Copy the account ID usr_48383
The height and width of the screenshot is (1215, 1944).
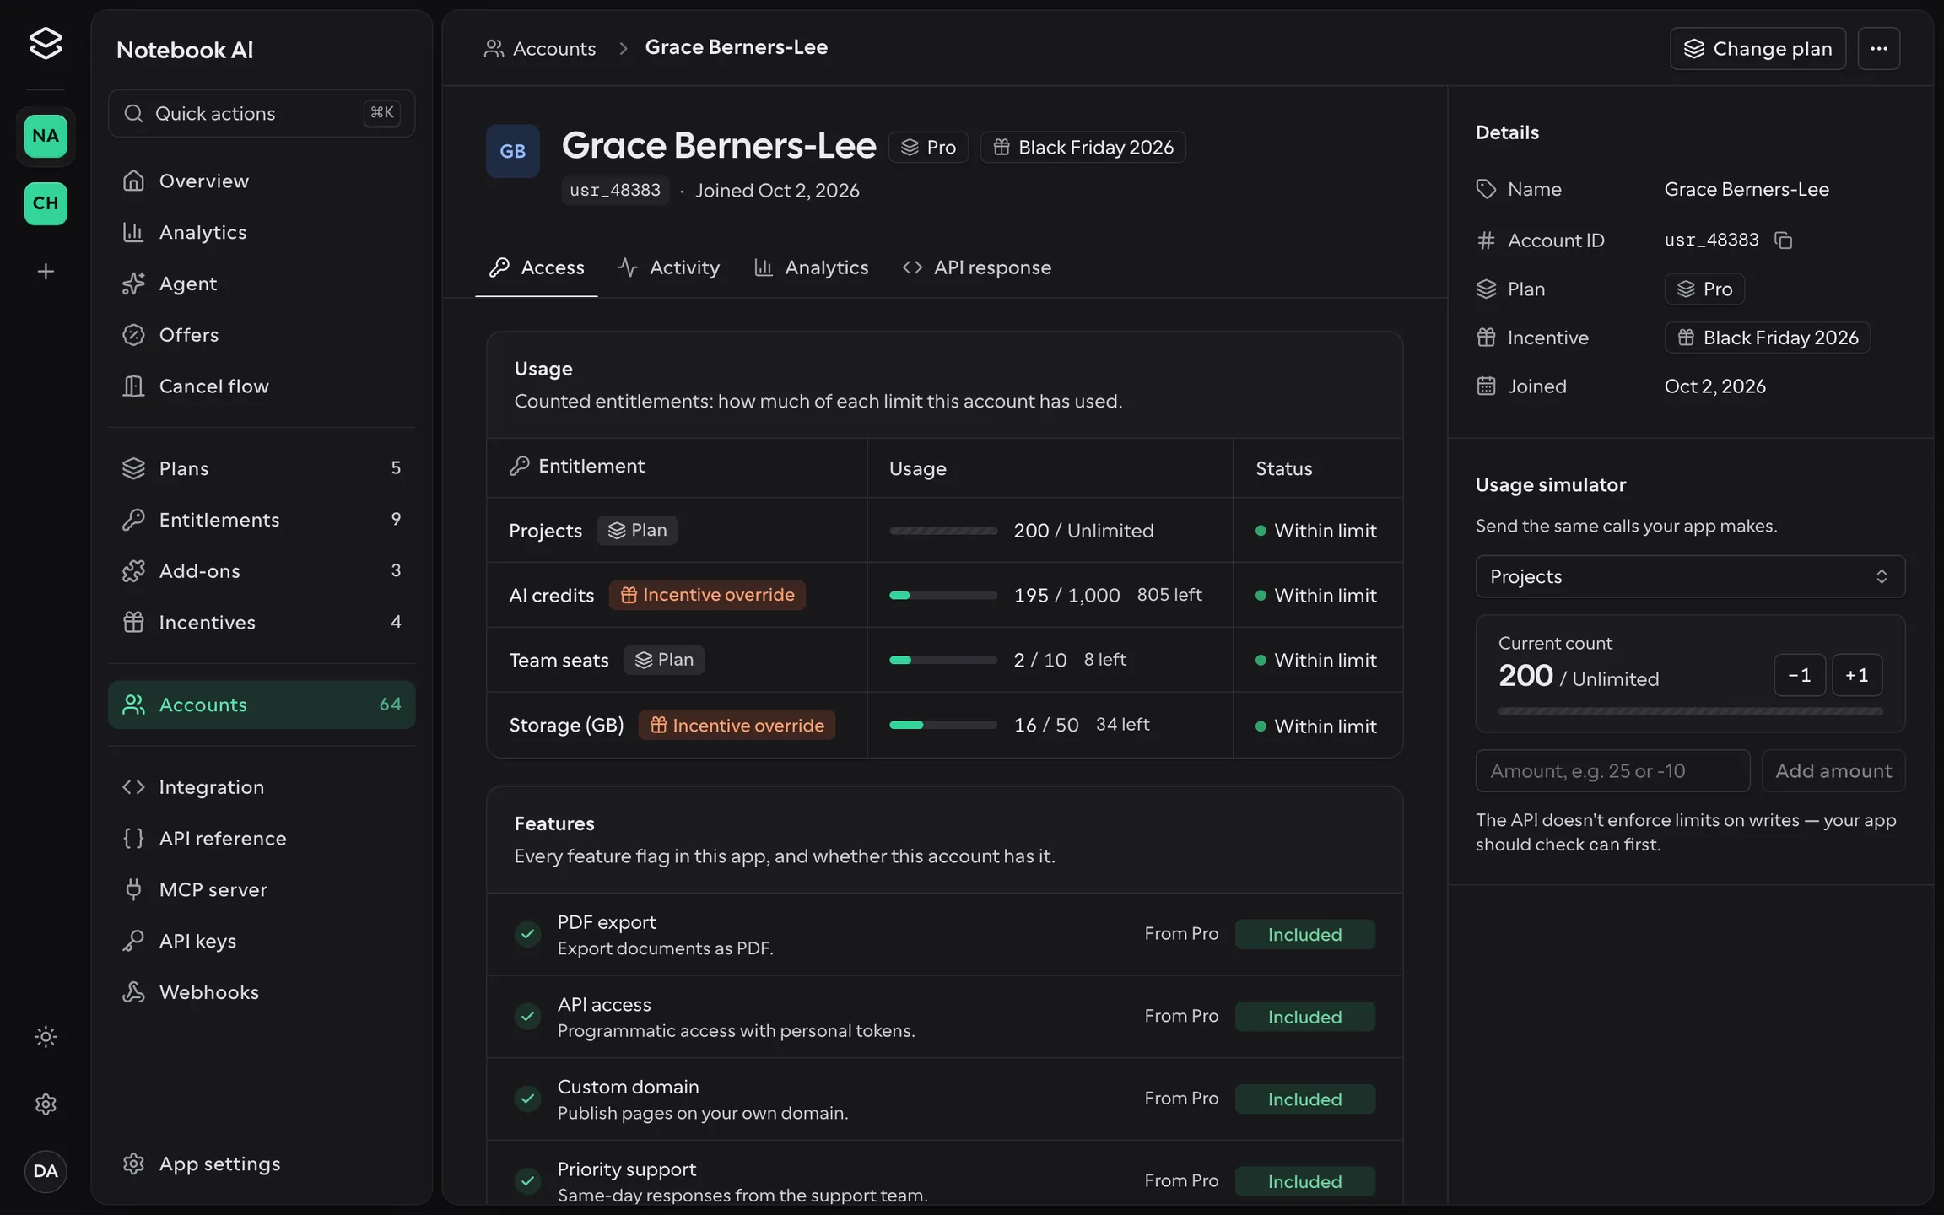(x=1783, y=240)
